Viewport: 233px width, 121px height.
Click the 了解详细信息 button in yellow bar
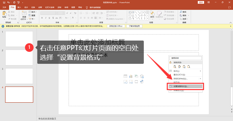pyautogui.click(x=134, y=26)
